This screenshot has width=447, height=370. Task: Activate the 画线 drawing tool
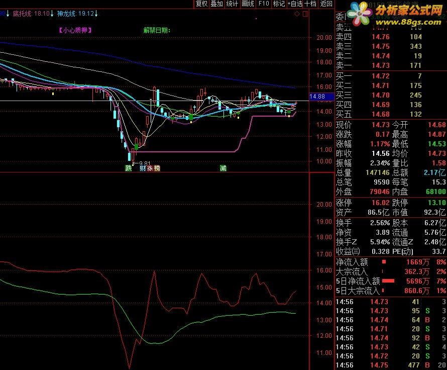coord(248,4)
